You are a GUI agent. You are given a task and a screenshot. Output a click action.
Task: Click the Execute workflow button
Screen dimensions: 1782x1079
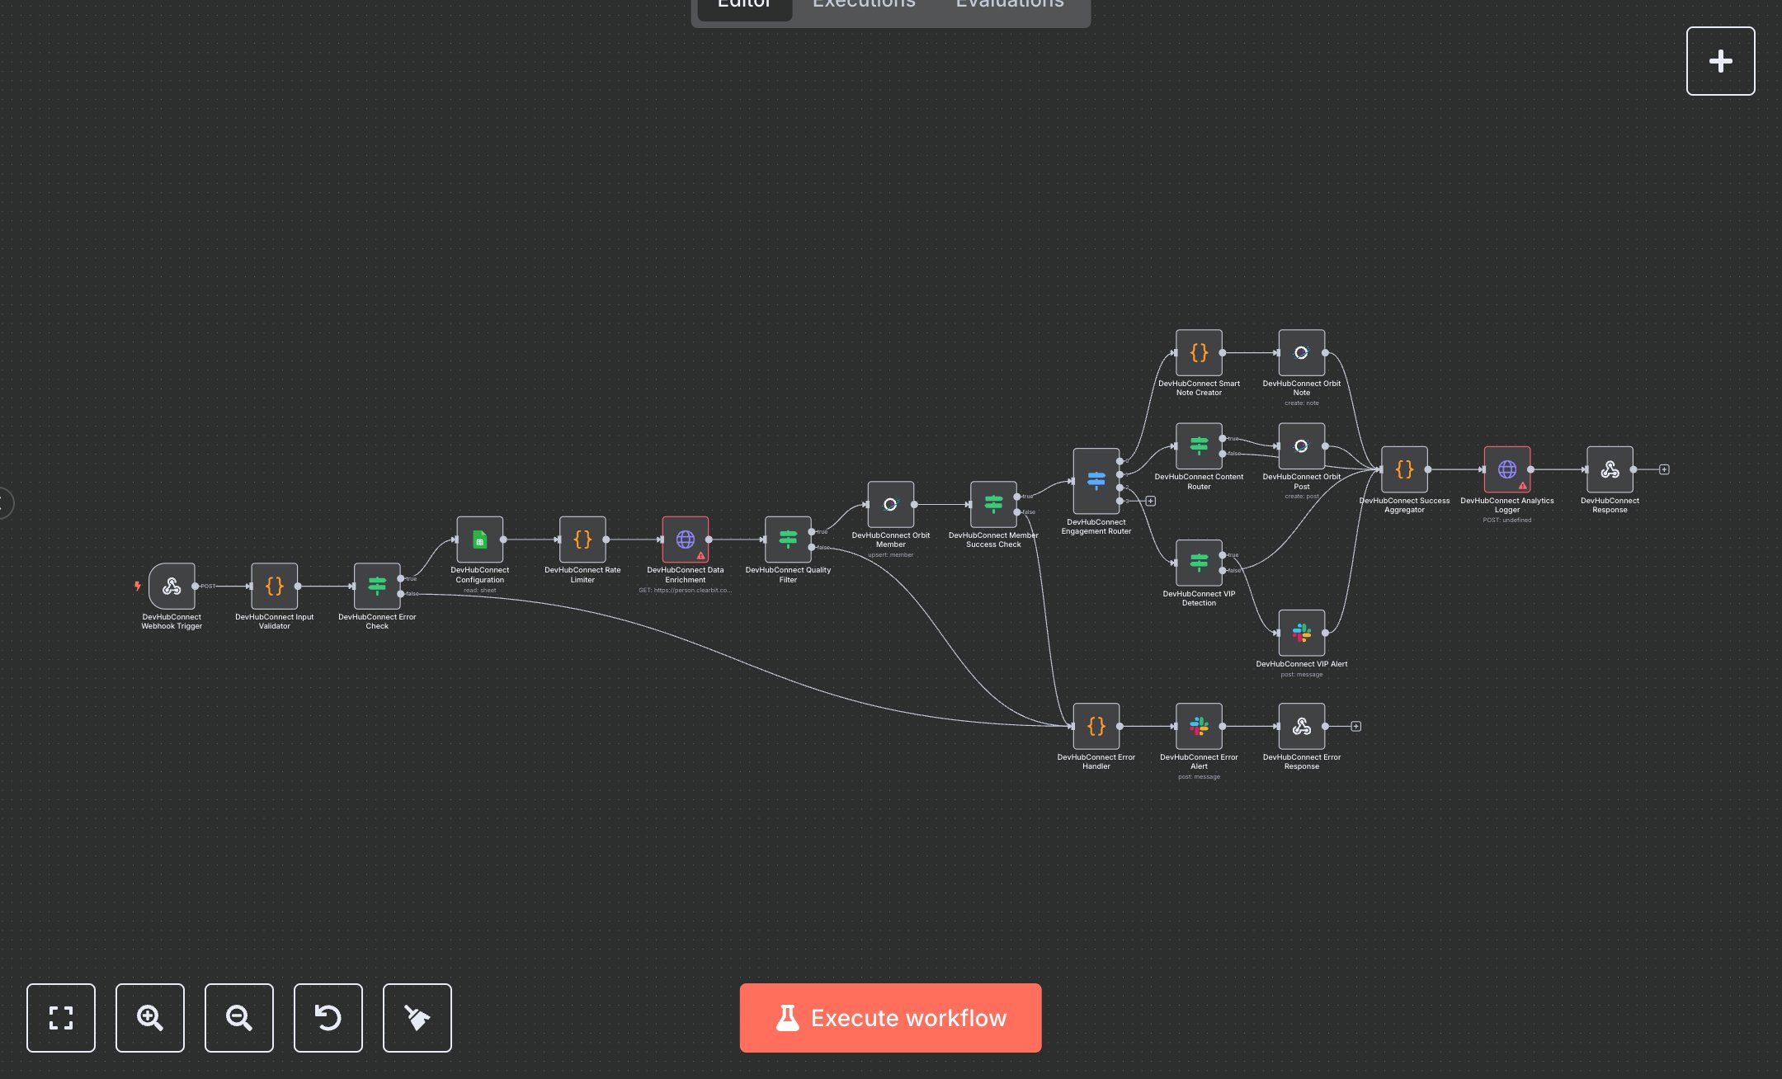[x=890, y=1018]
